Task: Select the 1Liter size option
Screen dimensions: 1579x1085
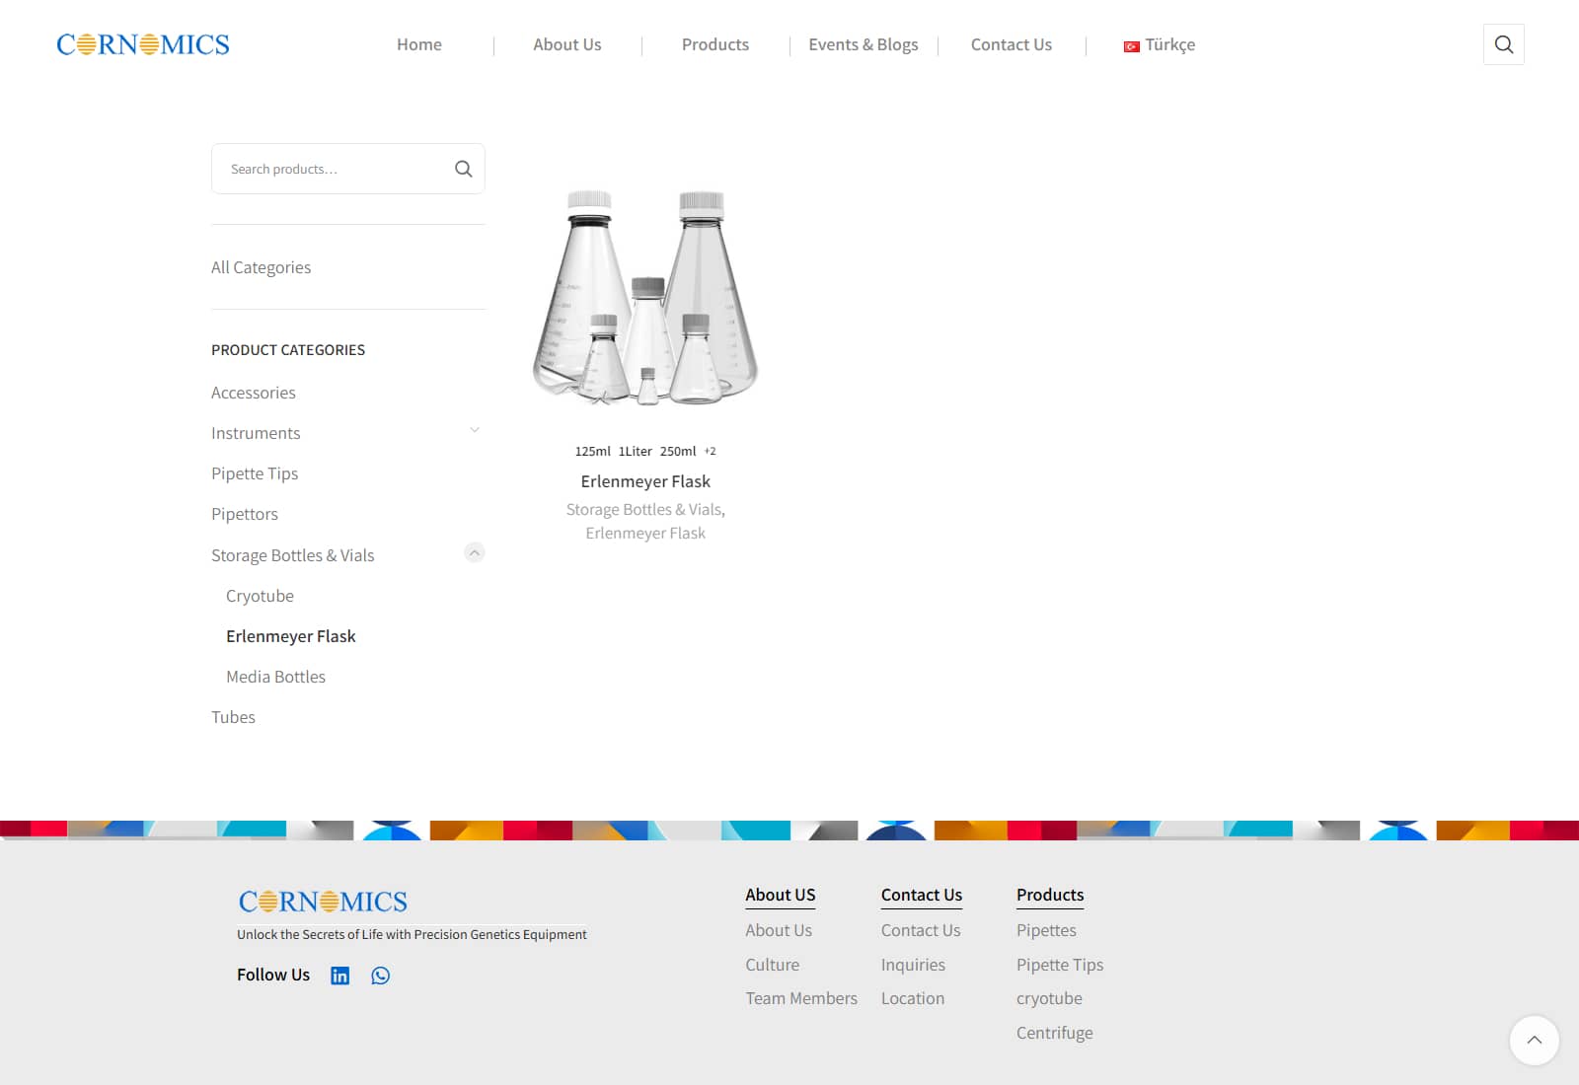Action: click(635, 451)
